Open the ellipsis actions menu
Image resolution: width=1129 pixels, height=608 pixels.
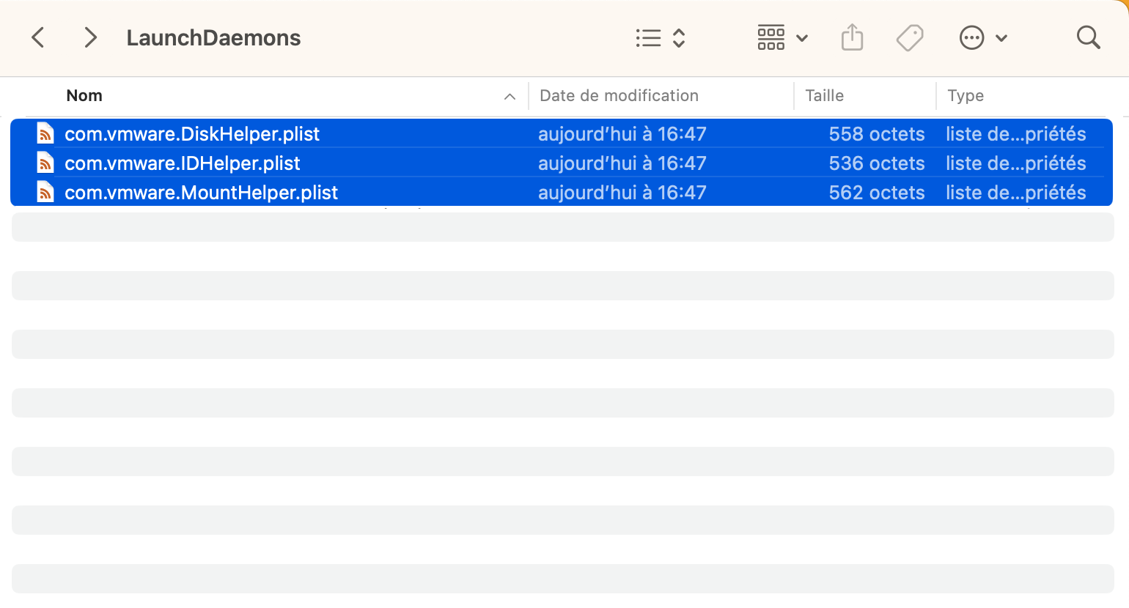[982, 37]
